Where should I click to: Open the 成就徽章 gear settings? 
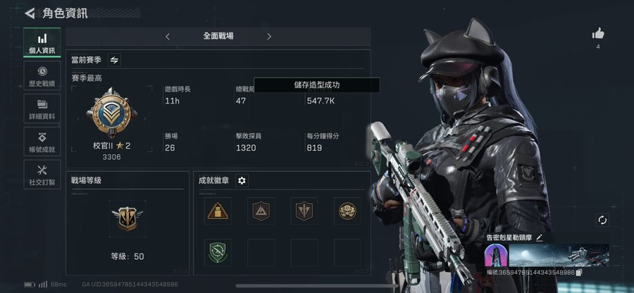point(242,180)
